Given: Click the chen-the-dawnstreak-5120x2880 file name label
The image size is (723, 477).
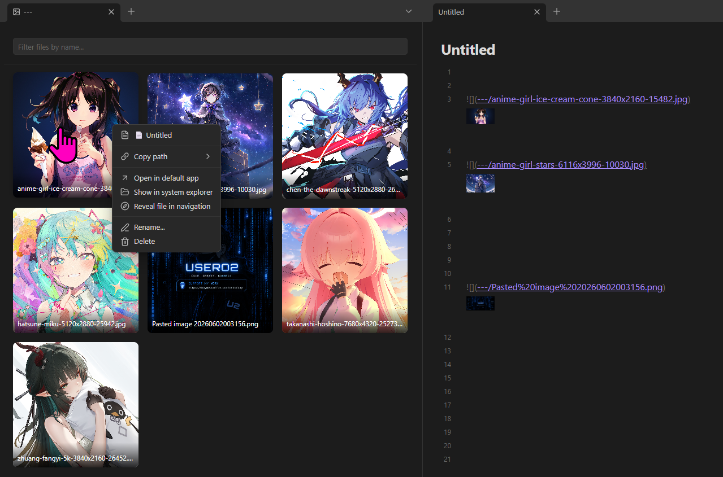Looking at the screenshot, I should pos(344,190).
